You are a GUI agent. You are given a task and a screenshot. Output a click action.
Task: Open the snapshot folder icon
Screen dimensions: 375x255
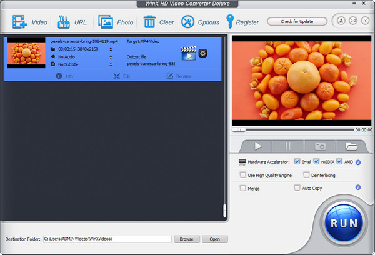tap(351, 146)
